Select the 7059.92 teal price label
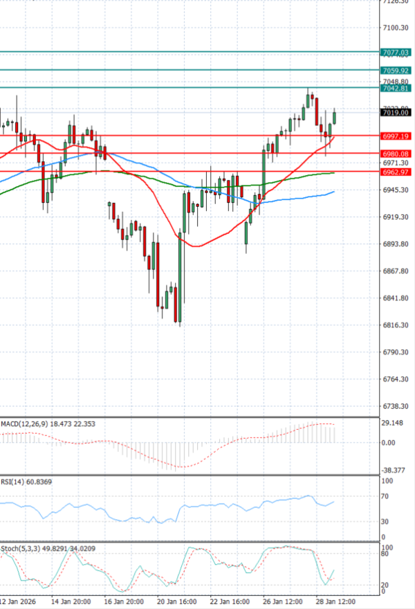415x609 pixels. pyautogui.click(x=396, y=71)
